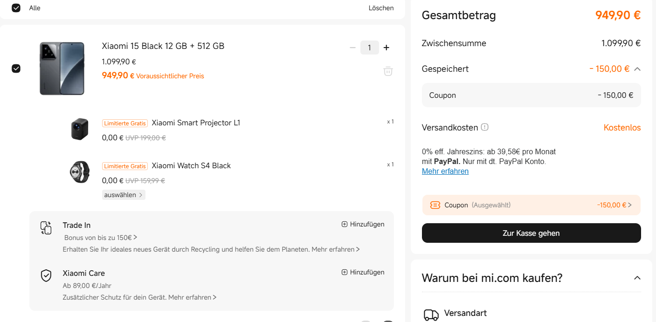Decrease Xiaomi 15 quantity with minus
Viewport: 656px width, 322px height.
[x=352, y=48]
